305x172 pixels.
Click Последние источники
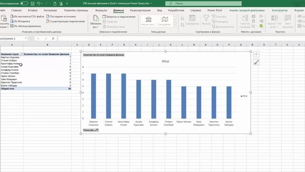point(61,17)
